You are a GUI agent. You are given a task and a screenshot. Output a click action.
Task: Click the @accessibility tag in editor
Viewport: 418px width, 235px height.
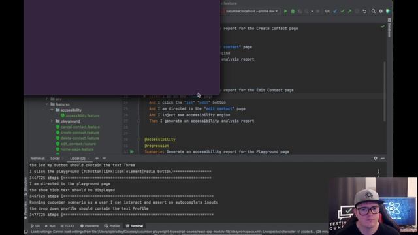tap(160, 139)
